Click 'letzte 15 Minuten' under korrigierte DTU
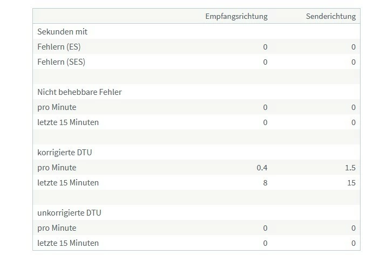 (68, 183)
